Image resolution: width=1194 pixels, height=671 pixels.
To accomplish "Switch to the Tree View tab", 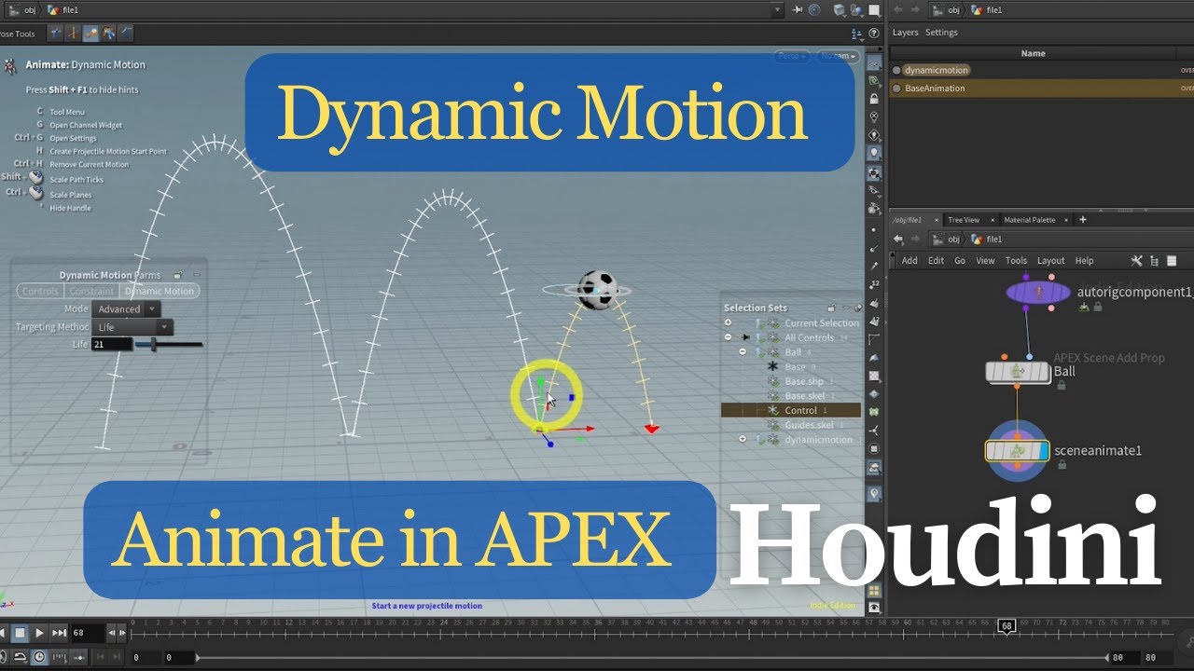I will (x=964, y=220).
